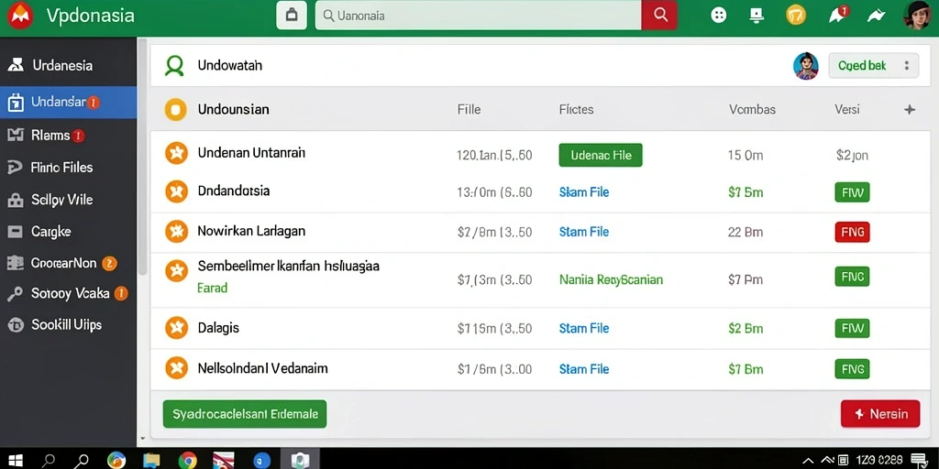Click the star icon on Undenan Untanrain row
The height and width of the screenshot is (469, 939).
(x=176, y=154)
